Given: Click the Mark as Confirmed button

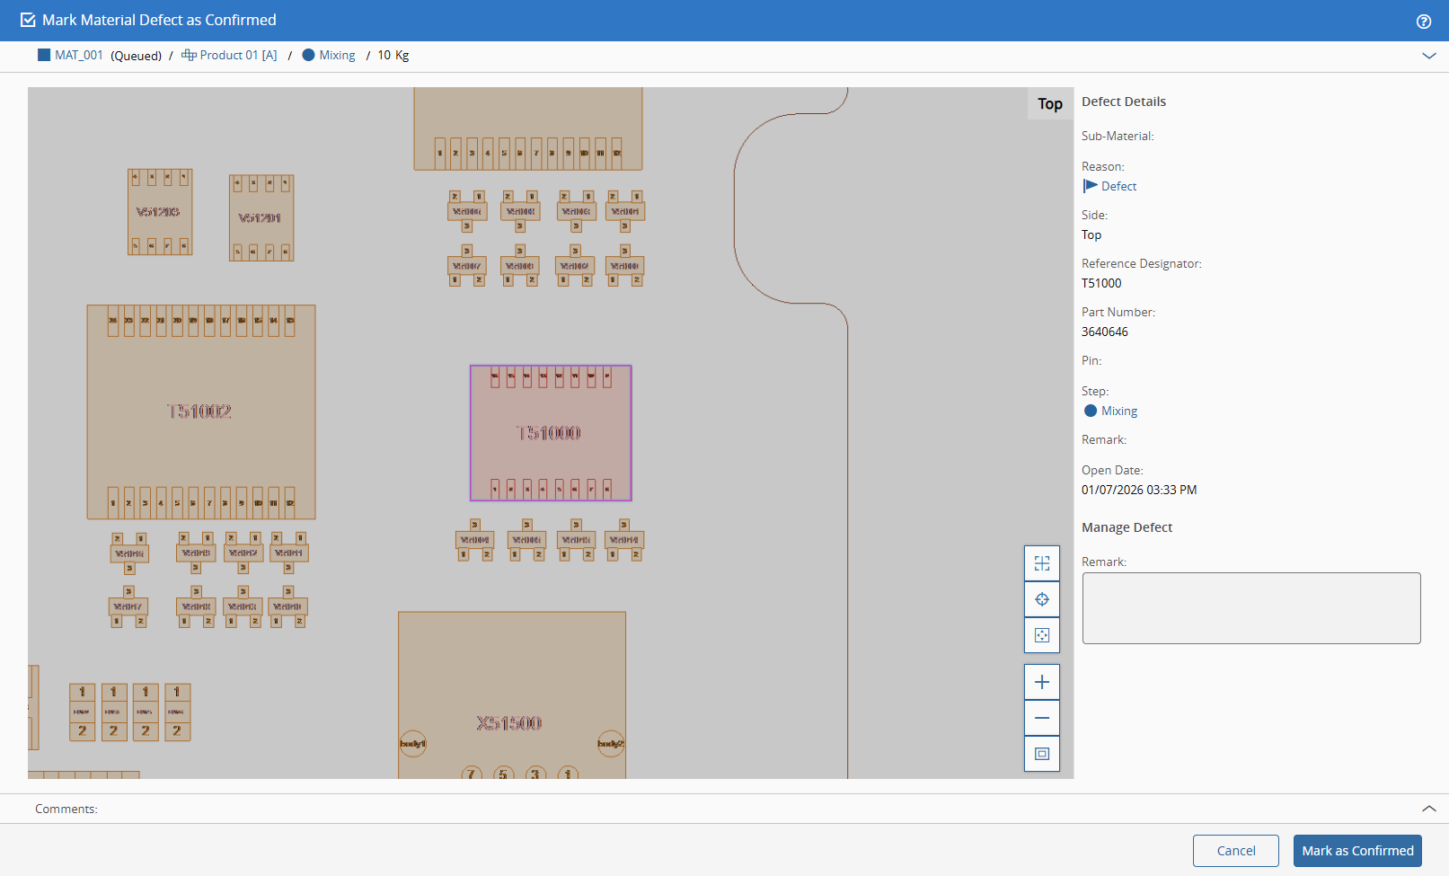Looking at the screenshot, I should point(1356,851).
